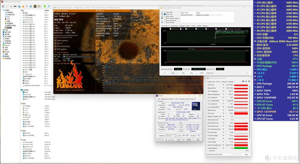Open CPU-Z Tools dropdown arrow
300x164 pixels.
(x=183, y=140)
